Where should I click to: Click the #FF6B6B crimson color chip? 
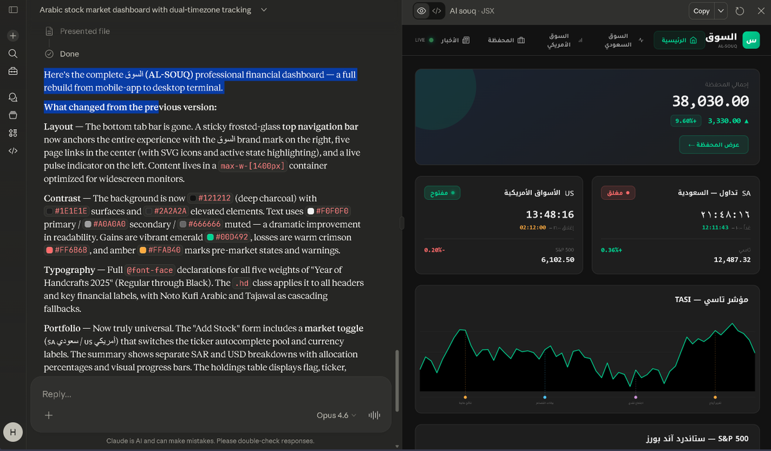pyautogui.click(x=67, y=250)
